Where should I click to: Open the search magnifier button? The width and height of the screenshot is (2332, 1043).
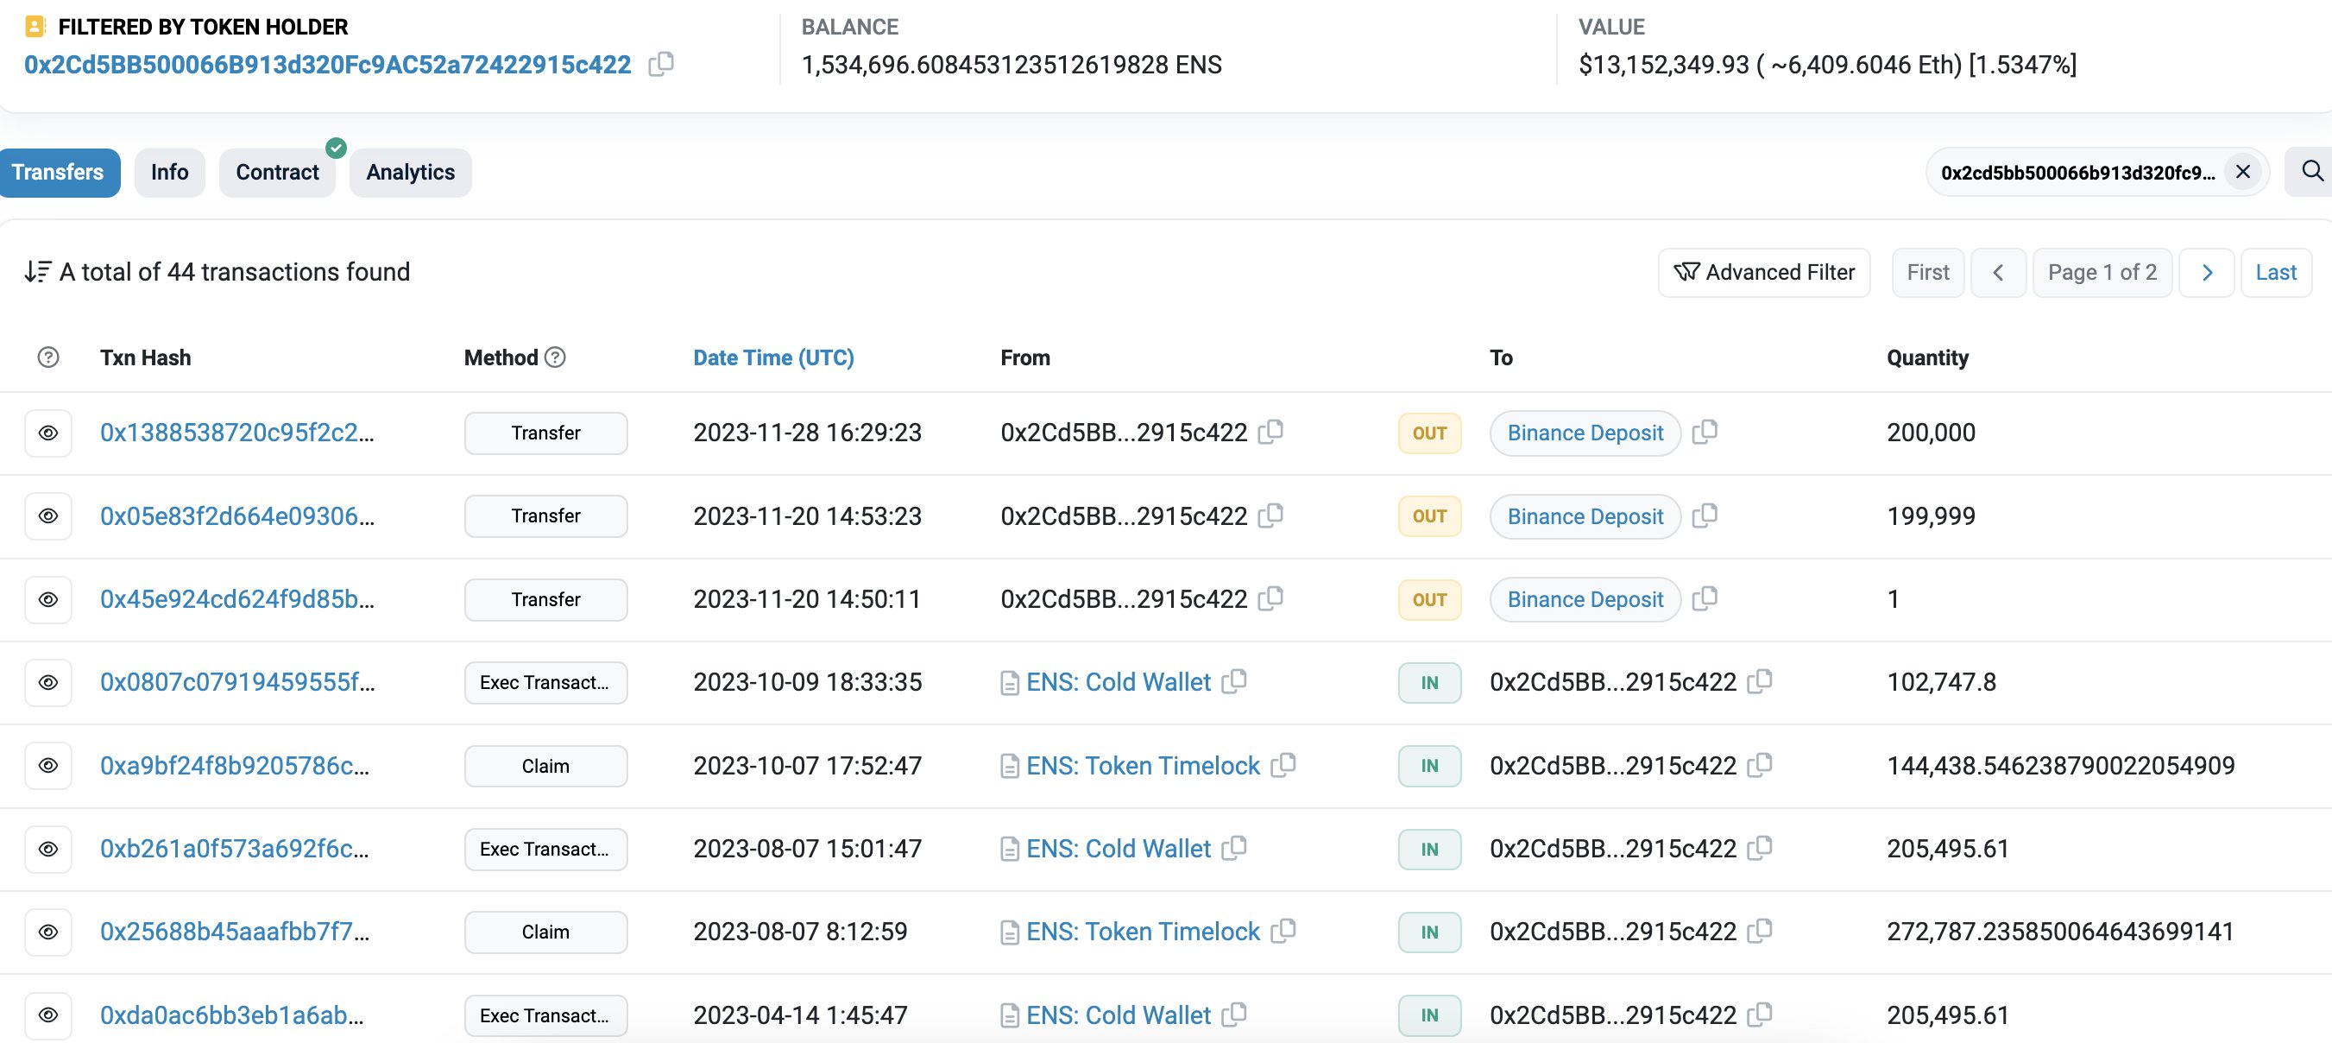click(2311, 172)
